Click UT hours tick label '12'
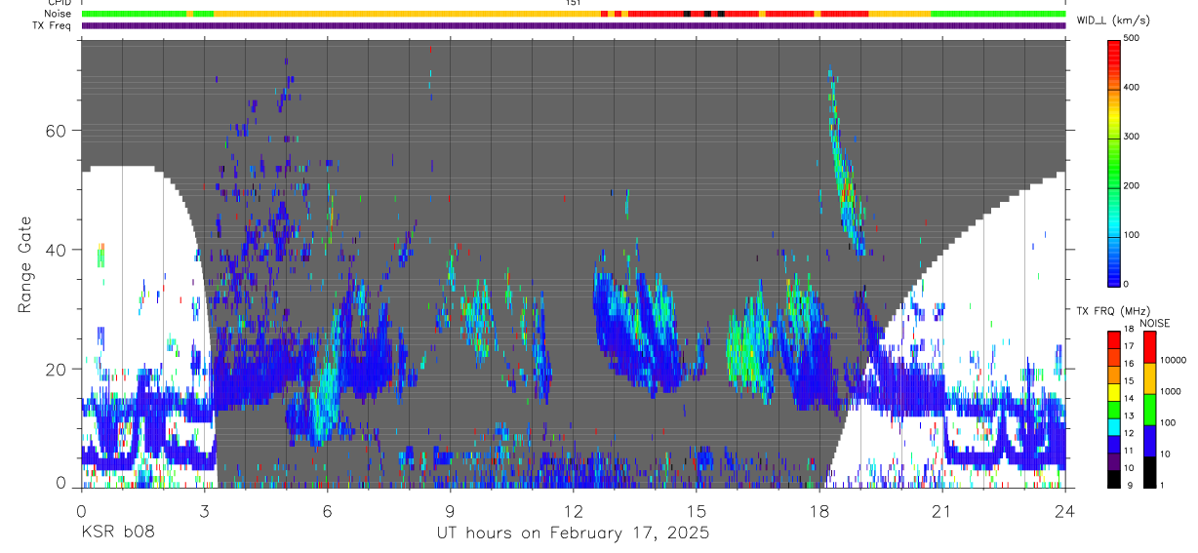The width and height of the screenshot is (1198, 553). [x=574, y=511]
